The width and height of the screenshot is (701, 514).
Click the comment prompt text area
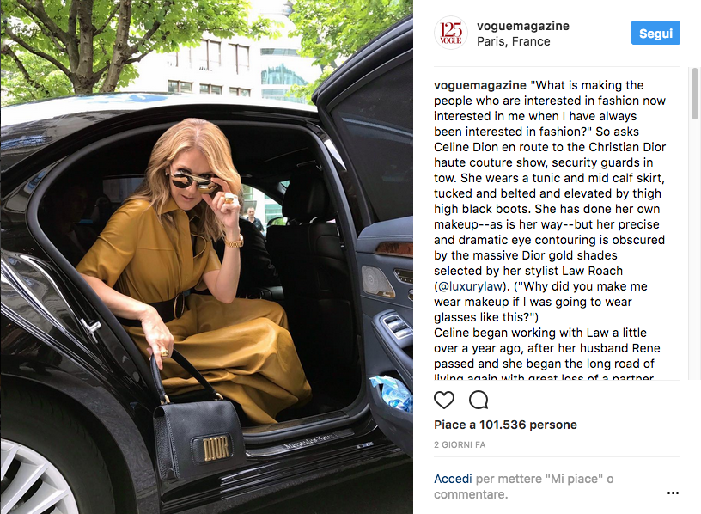click(x=523, y=486)
